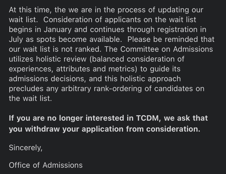Click the word 'January' in the paragraph

point(58,30)
